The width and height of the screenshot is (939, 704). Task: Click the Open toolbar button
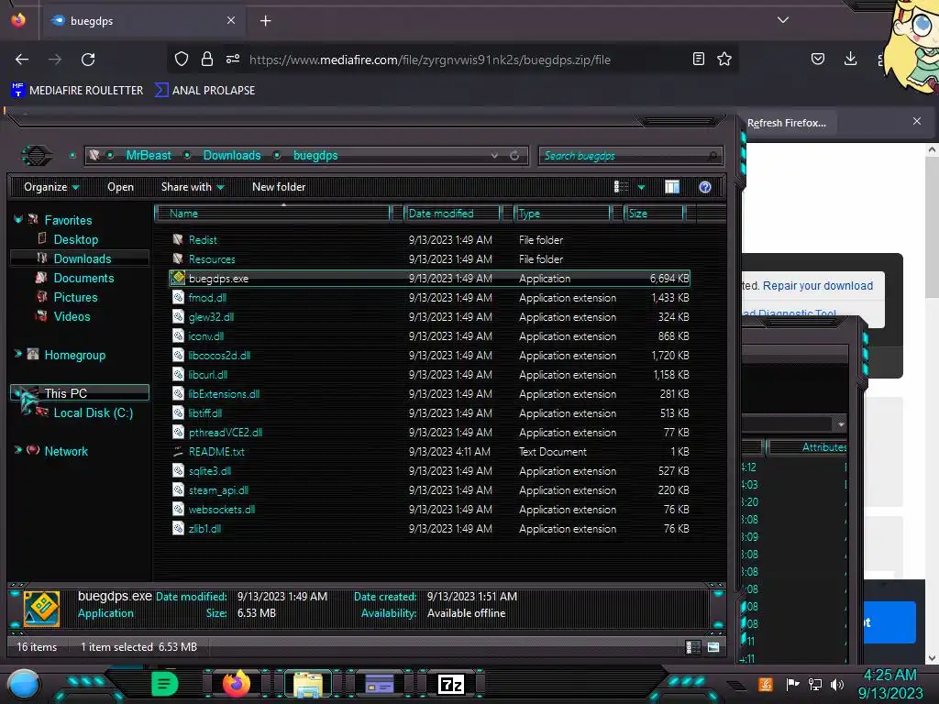coord(120,187)
